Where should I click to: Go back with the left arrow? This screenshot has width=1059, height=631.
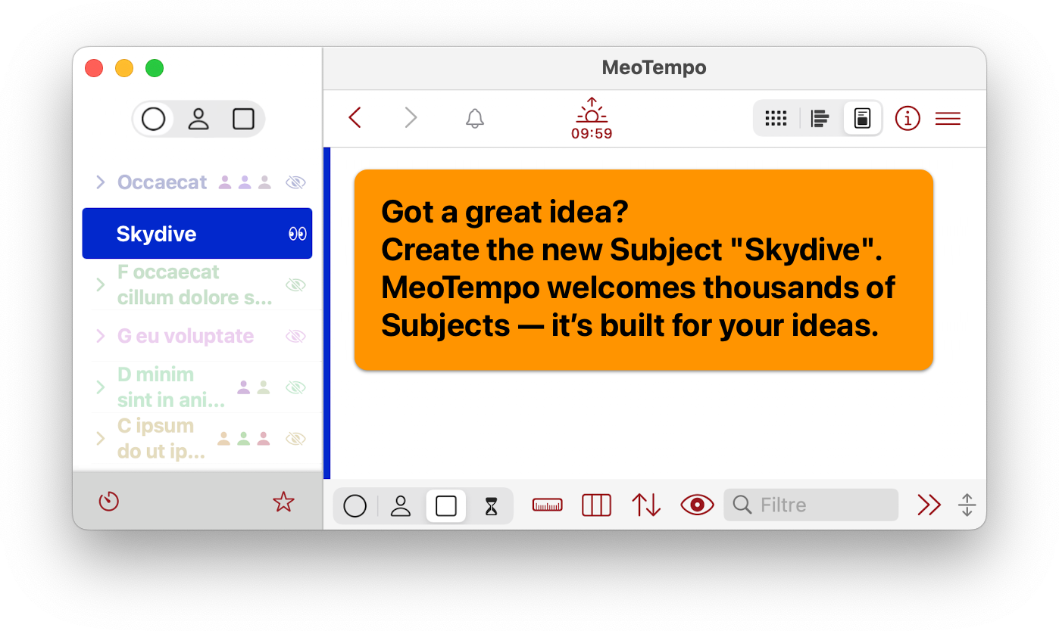click(355, 118)
